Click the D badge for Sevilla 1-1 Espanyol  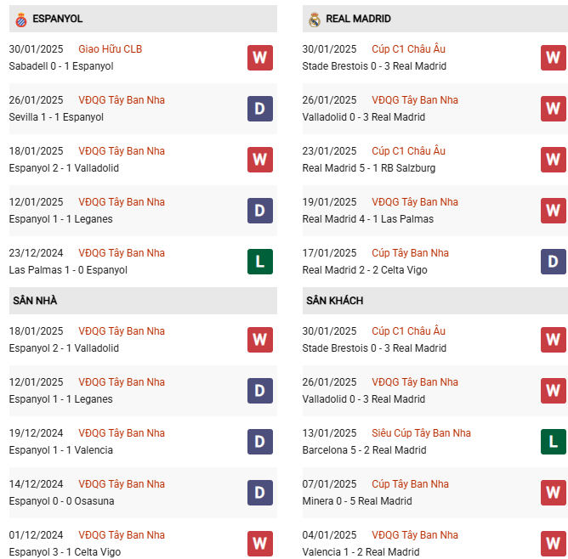[x=259, y=109]
